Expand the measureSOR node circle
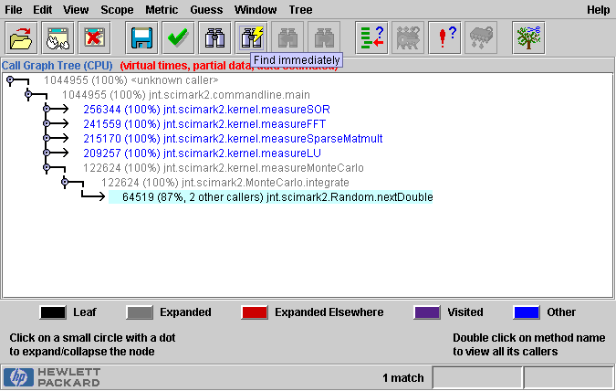 click(47, 110)
